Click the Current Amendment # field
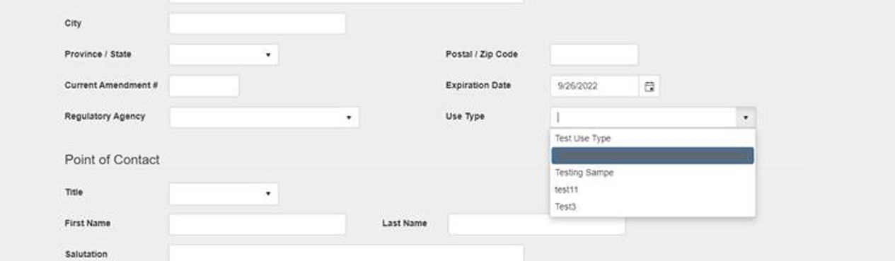Image resolution: width=895 pixels, height=261 pixels. pos(204,86)
